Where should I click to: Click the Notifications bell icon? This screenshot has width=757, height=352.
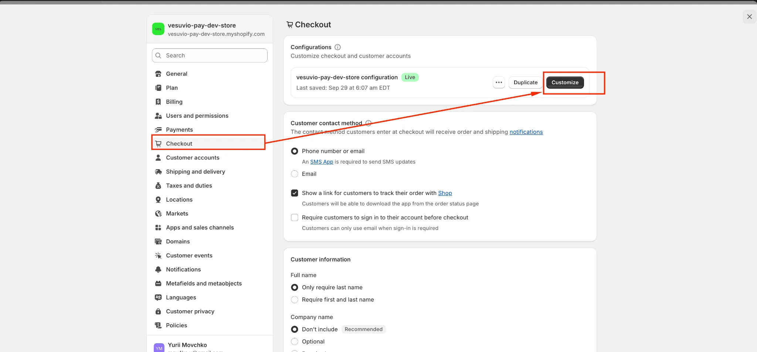click(x=158, y=270)
